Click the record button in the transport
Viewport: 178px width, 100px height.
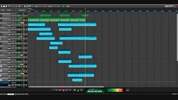point(53,90)
